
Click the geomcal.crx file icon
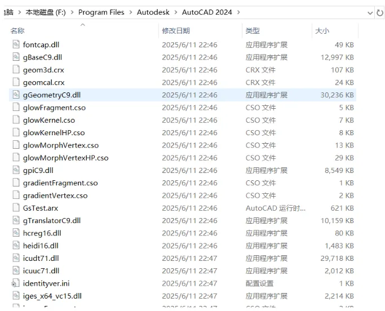click(x=16, y=82)
